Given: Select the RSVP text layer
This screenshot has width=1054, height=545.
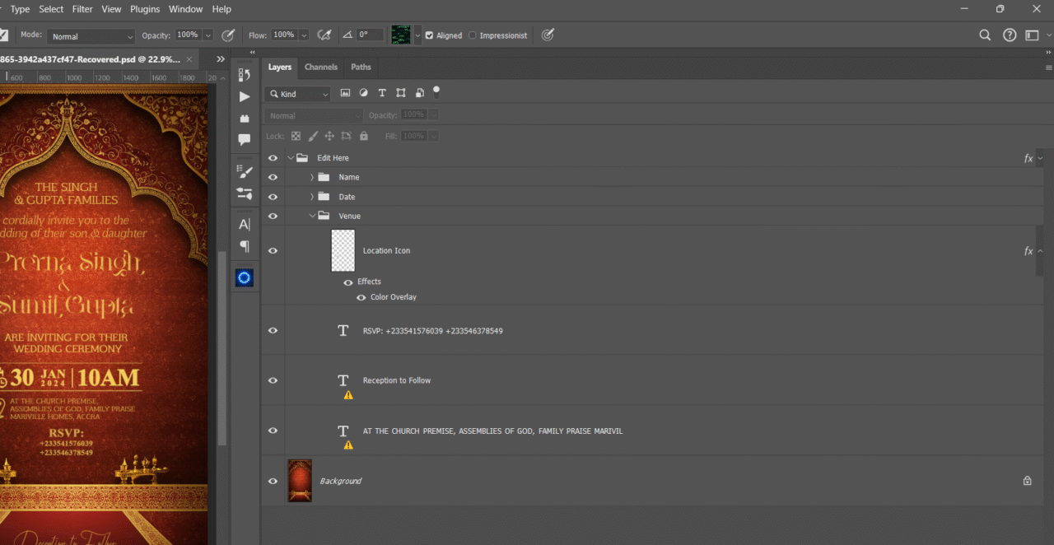Looking at the screenshot, I should pos(432,331).
